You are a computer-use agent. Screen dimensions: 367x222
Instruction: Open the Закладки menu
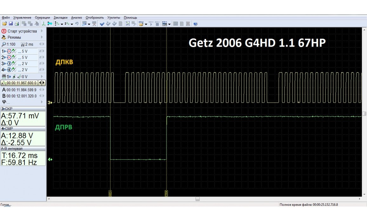point(60,17)
